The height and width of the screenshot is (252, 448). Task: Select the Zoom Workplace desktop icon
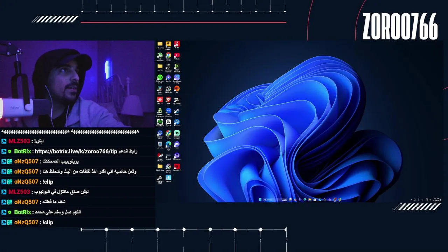pyautogui.click(x=168, y=112)
